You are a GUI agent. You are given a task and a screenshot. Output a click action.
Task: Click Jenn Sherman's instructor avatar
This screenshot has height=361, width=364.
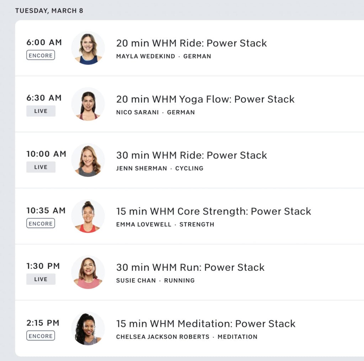click(x=88, y=160)
